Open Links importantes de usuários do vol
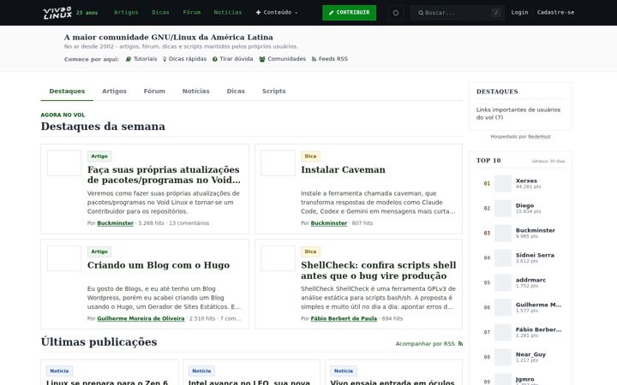 pos(518,114)
